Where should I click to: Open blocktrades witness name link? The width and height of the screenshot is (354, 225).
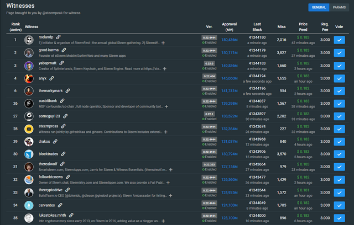(48, 154)
